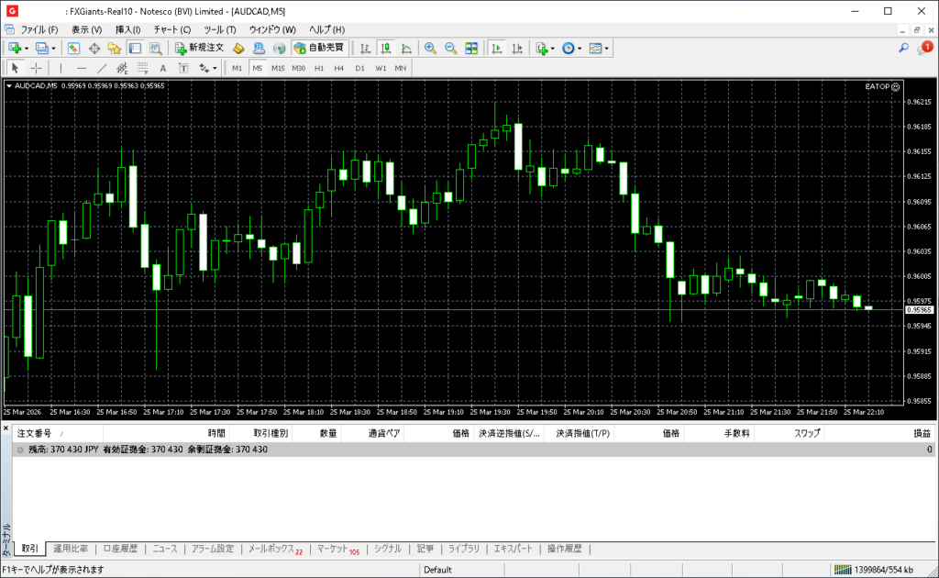Expand the periodicity clock dropdown
Screen dimensions: 939x578
point(580,48)
